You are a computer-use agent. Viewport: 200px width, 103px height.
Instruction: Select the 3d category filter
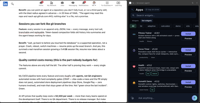click(x=141, y=26)
